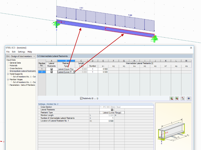201x150 pixels.
Task: Click the pick member graphically icon
Action: [x=183, y=98]
